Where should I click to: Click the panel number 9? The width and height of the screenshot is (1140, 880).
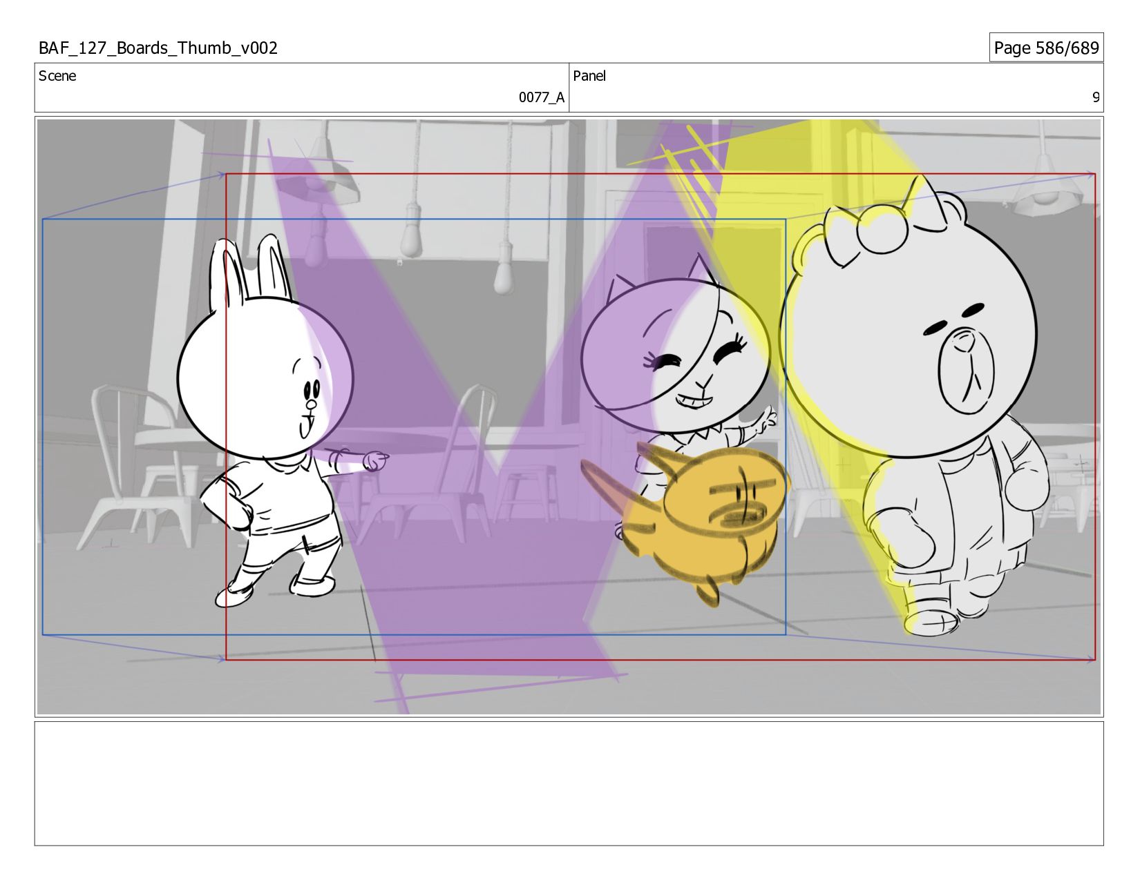pos(1095,97)
